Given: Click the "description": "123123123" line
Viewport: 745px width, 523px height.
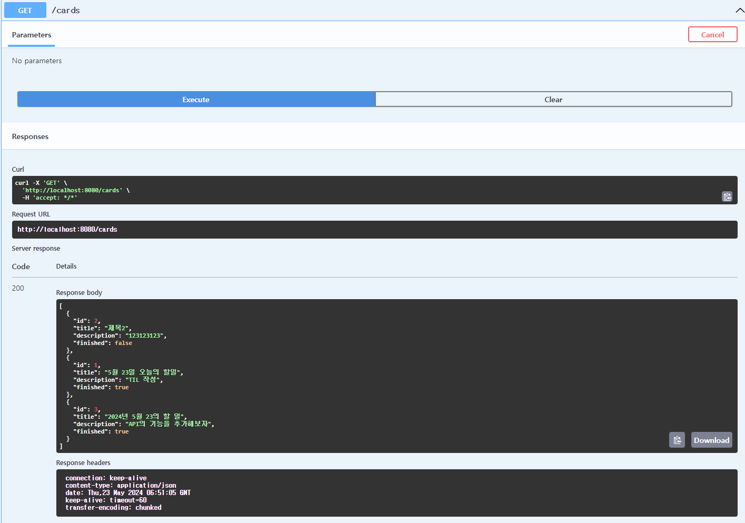Looking at the screenshot, I should (x=120, y=335).
